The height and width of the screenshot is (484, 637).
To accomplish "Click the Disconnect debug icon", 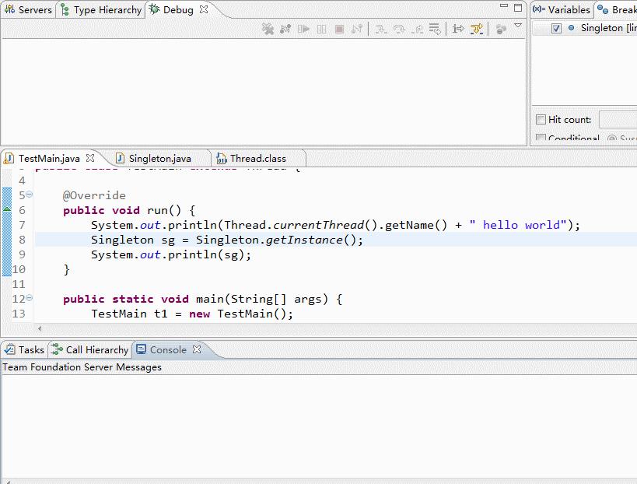I will (x=357, y=29).
